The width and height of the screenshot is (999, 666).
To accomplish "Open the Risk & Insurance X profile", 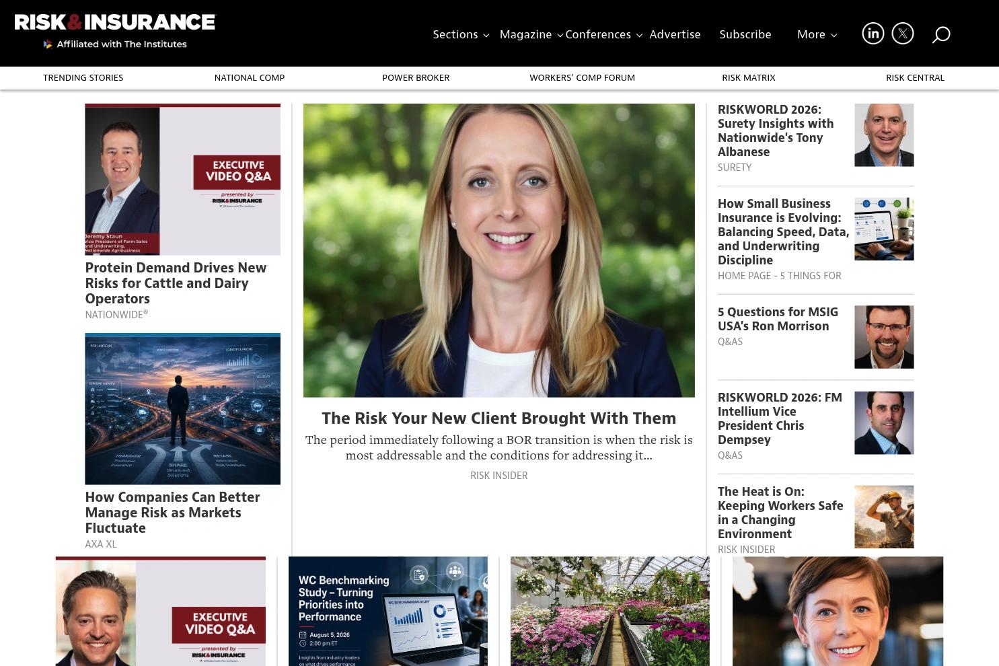I will pyautogui.click(x=903, y=34).
